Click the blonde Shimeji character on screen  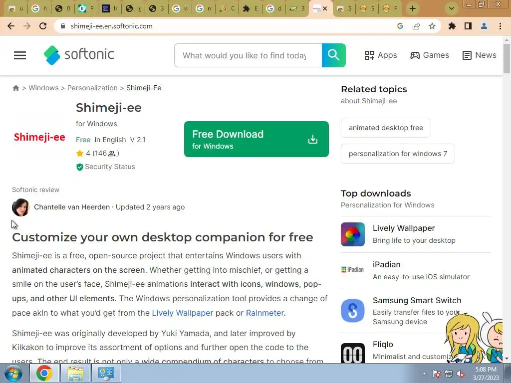pos(464,339)
